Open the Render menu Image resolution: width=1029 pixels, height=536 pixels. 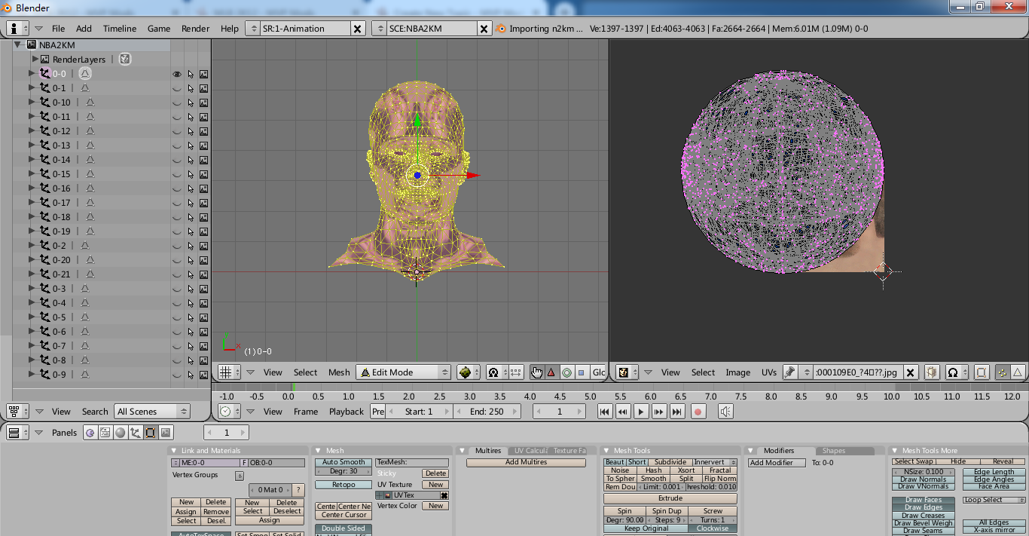click(x=196, y=29)
